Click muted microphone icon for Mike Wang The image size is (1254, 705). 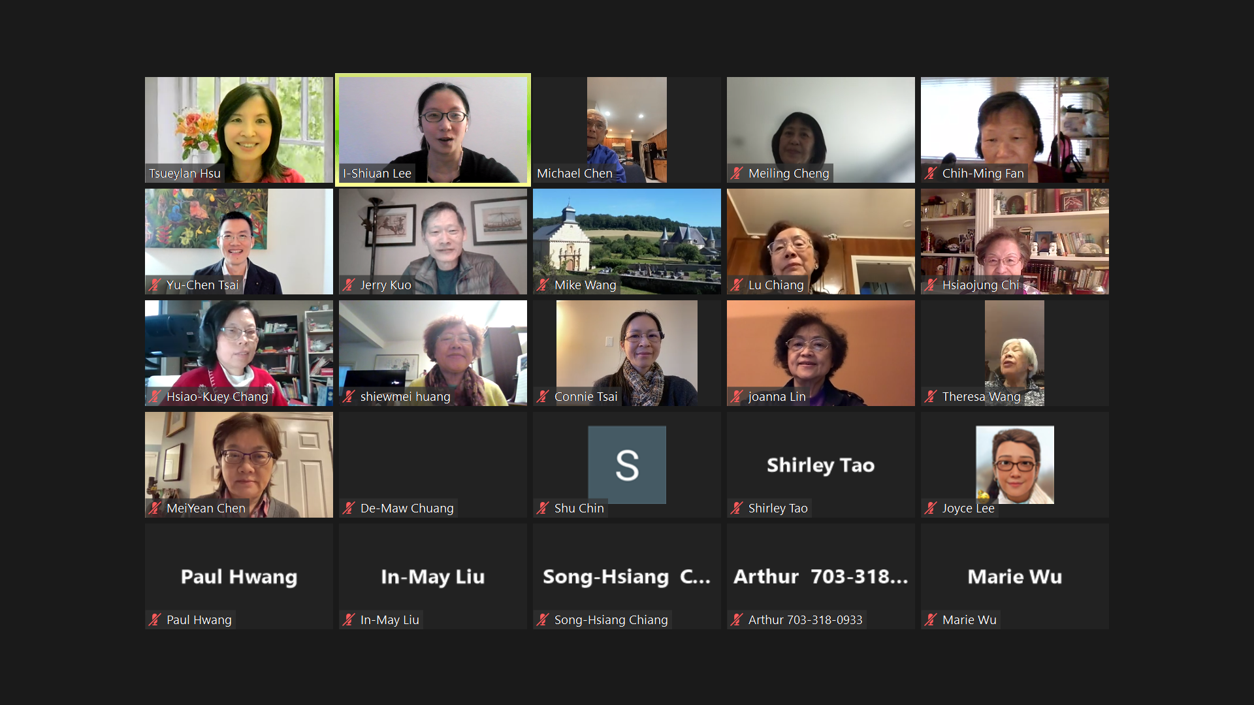[543, 285]
